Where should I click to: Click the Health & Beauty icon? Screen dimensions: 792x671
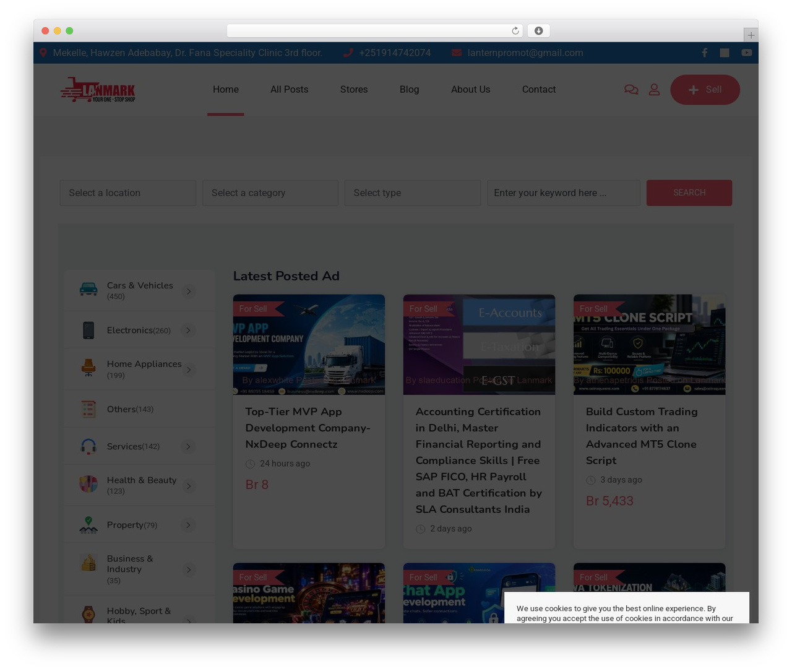(88, 483)
